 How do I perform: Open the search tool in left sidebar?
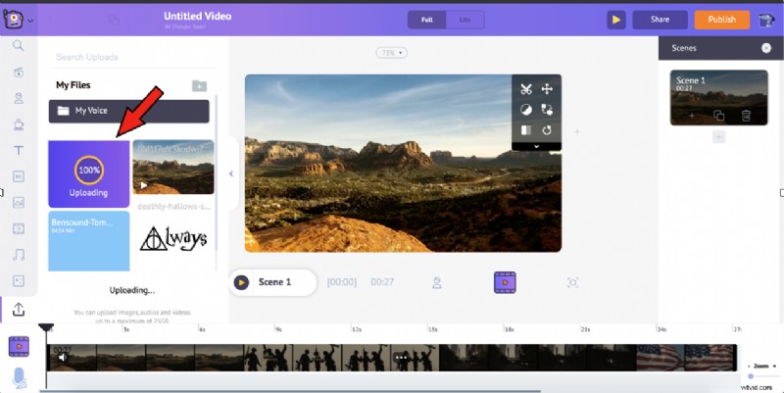19,46
